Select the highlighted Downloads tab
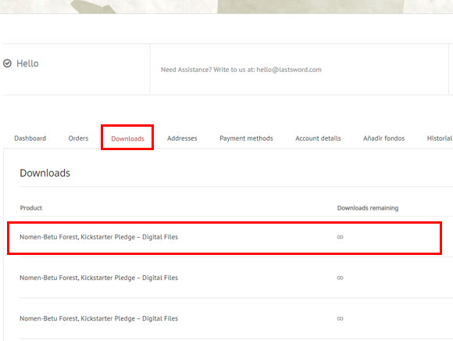The width and height of the screenshot is (453, 341). 127,138
